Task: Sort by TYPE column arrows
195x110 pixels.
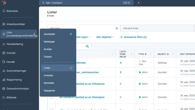Action: (151, 54)
